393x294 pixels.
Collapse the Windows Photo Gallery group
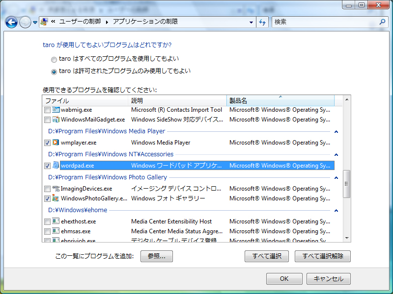(x=337, y=177)
